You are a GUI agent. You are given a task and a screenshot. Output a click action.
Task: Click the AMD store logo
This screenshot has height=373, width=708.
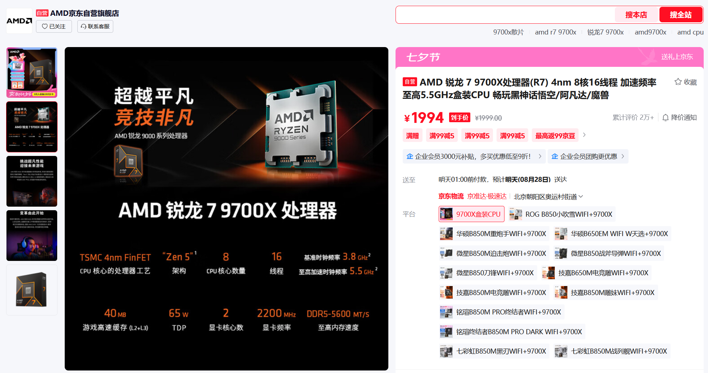tap(19, 21)
